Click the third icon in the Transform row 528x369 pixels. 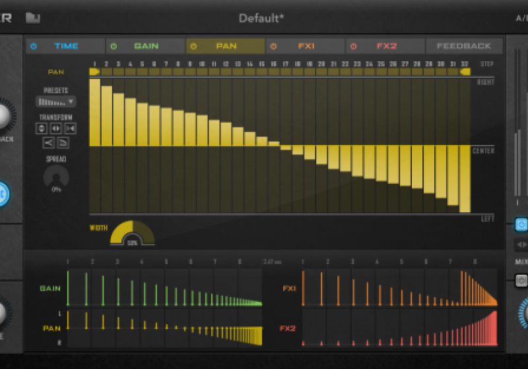[70, 128]
